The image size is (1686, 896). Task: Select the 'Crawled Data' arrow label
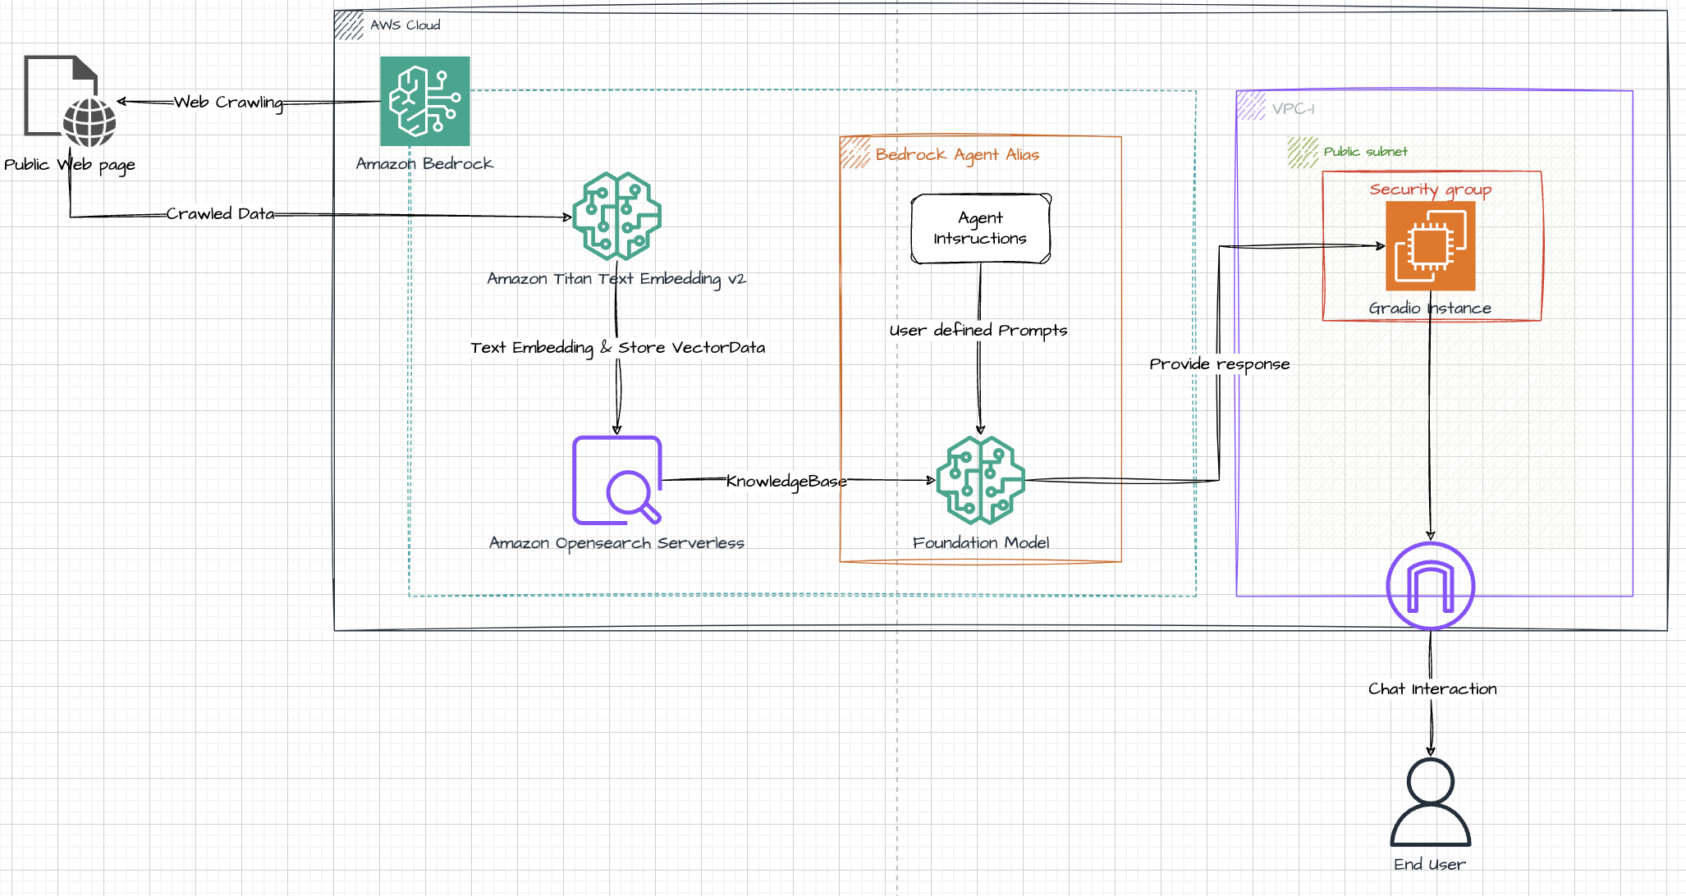click(x=220, y=213)
